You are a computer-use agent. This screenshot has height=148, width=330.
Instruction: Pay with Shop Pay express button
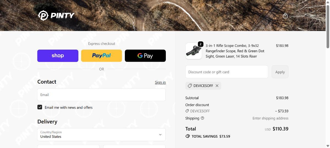(x=58, y=56)
